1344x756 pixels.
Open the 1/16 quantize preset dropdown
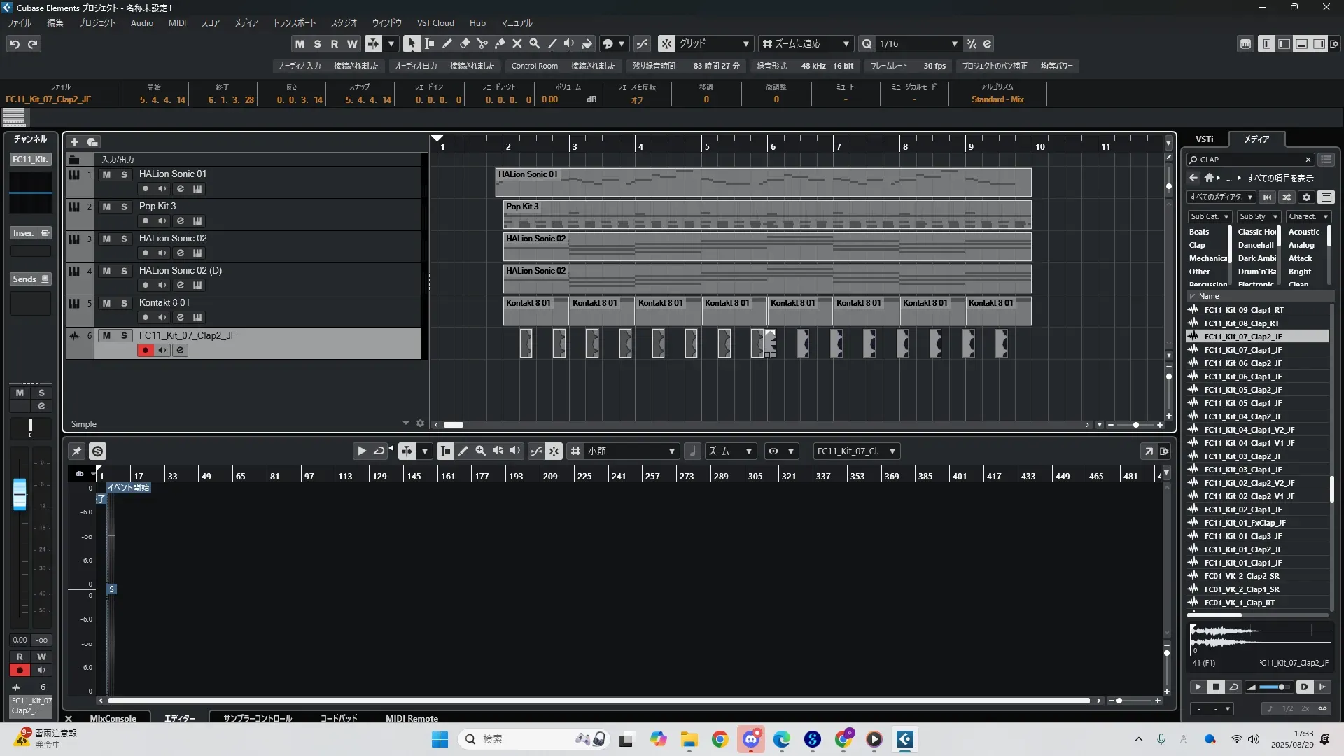954,44
